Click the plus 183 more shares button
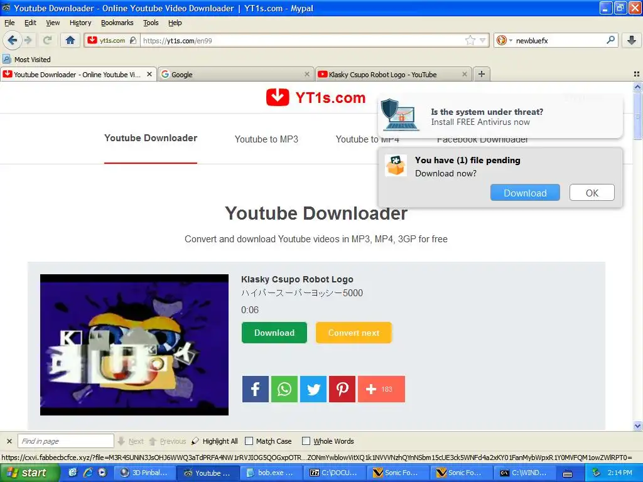 pos(381,389)
